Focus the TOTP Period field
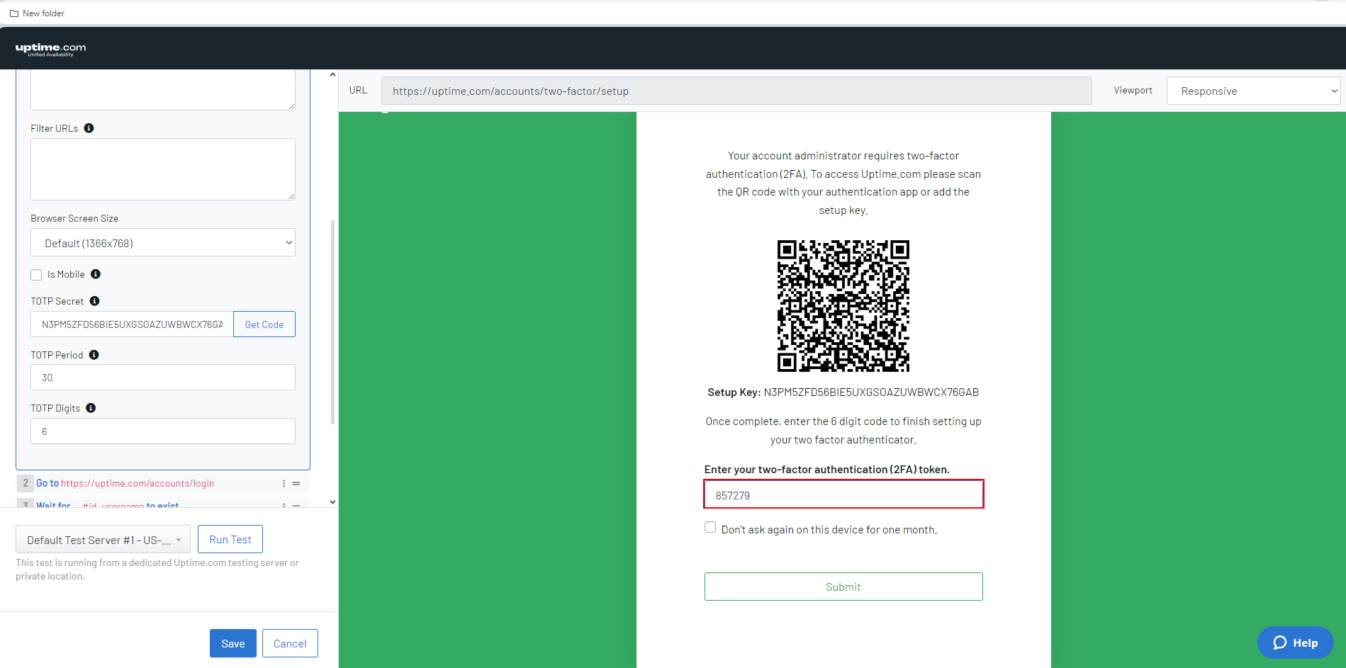1346x668 pixels. (163, 378)
